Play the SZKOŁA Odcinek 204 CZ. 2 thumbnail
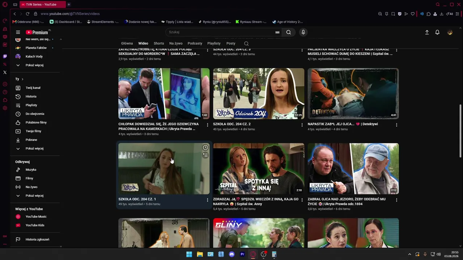Viewport: 463px width, 260px height. point(259,94)
